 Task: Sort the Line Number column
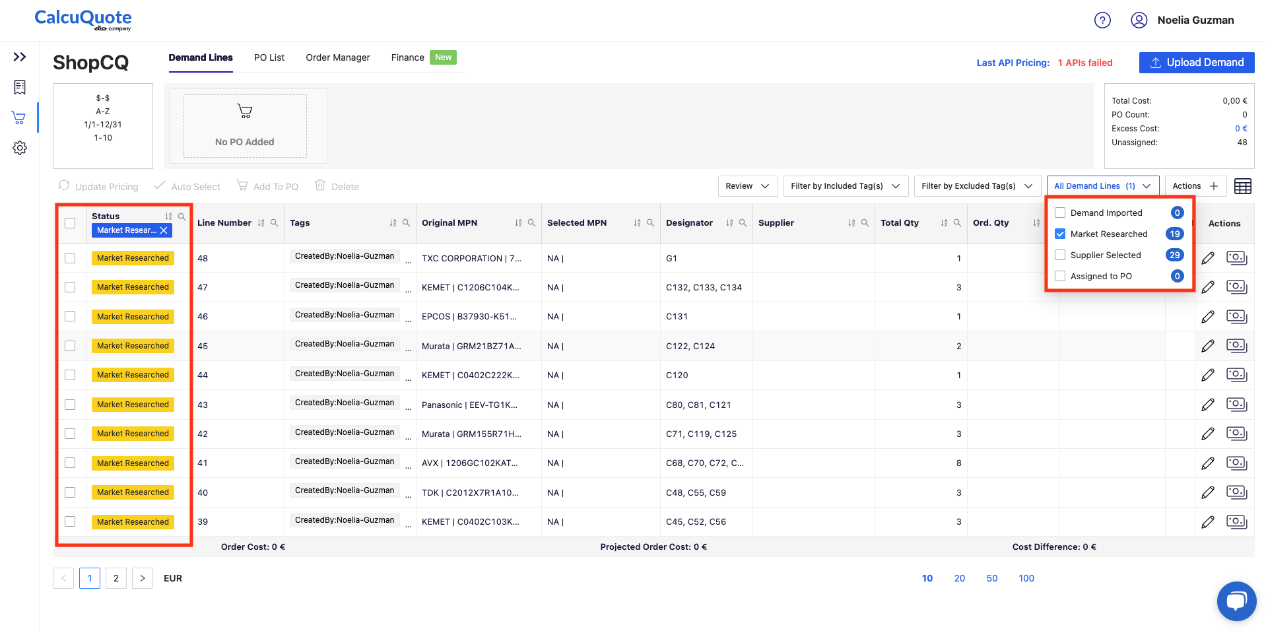261,223
